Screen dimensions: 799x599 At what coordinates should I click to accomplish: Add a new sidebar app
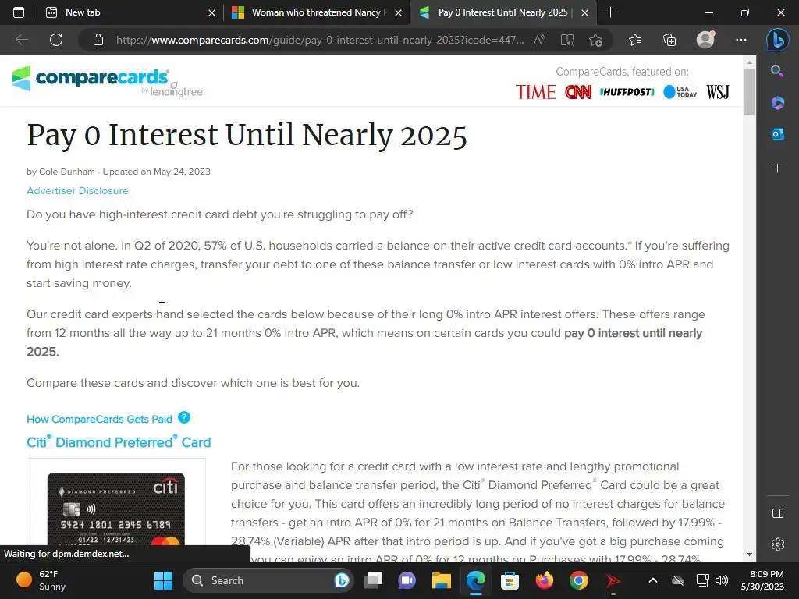[778, 168]
